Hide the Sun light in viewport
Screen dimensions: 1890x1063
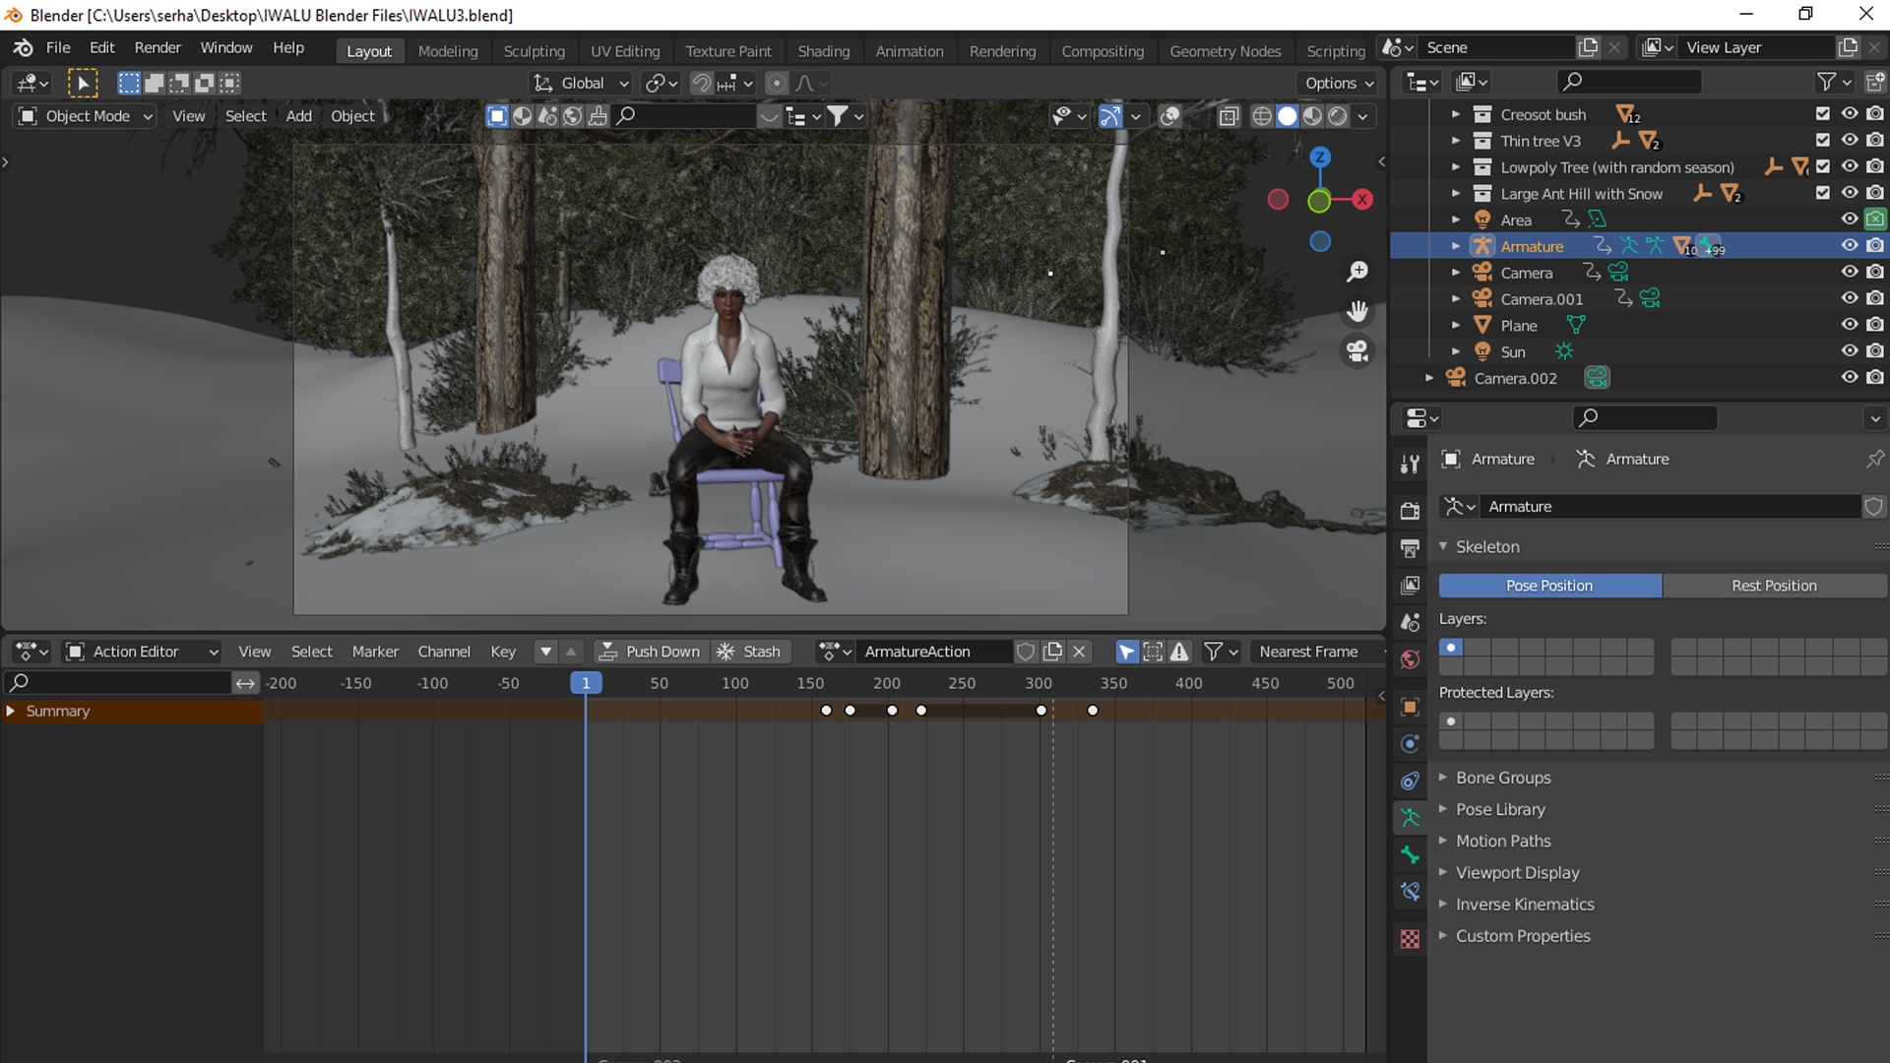[x=1850, y=351]
